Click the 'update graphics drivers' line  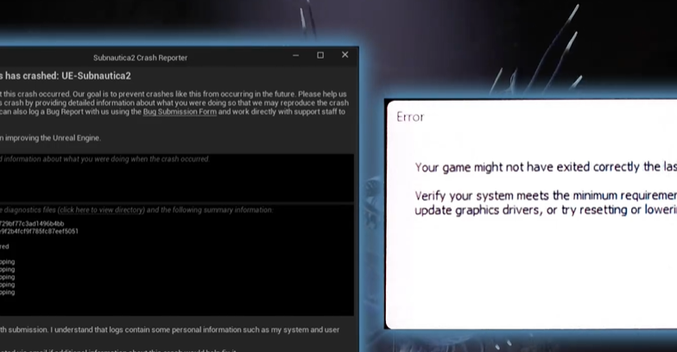(x=546, y=211)
